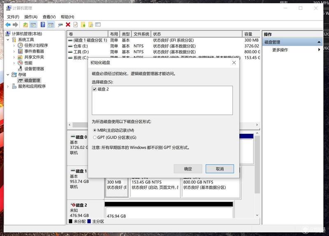
Task: Click the black unallocated bar of 磁盘 2
Action: [169, 204]
